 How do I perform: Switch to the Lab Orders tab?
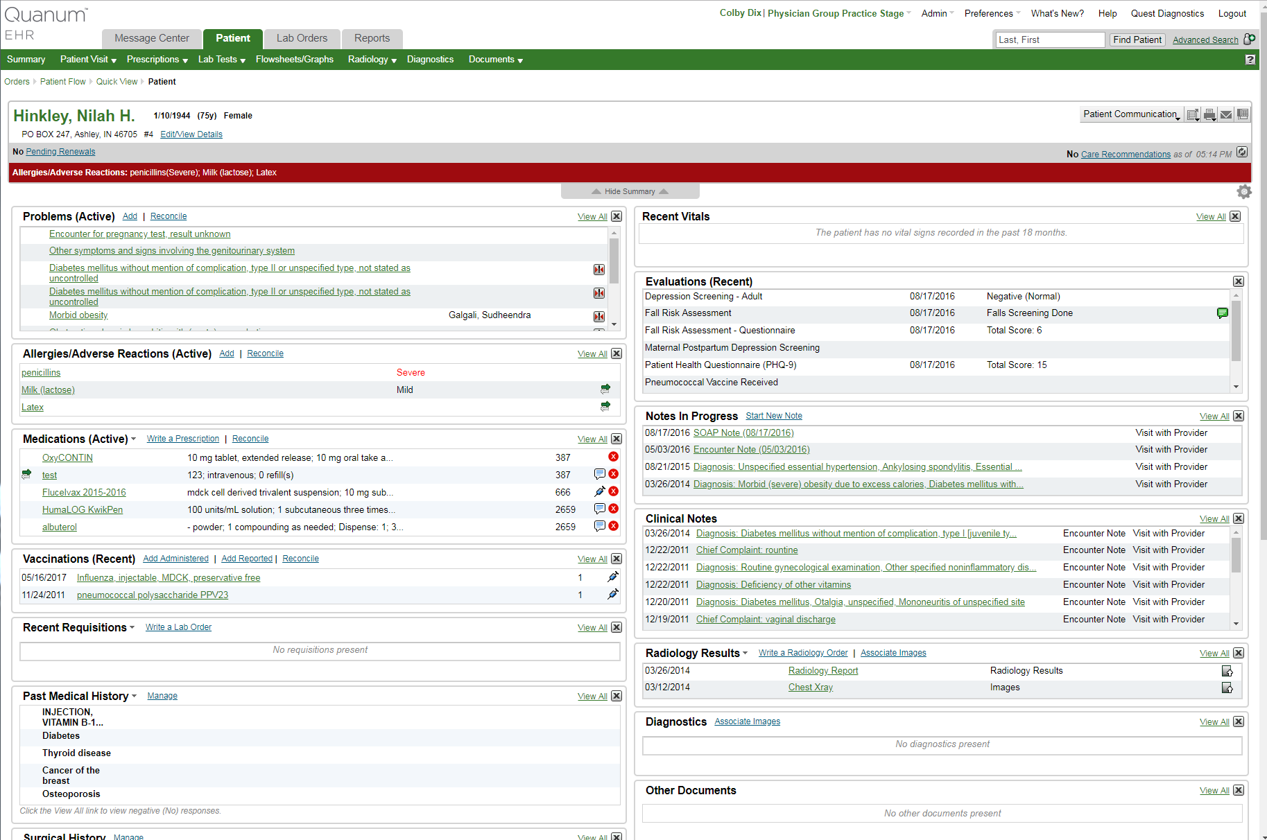point(301,38)
